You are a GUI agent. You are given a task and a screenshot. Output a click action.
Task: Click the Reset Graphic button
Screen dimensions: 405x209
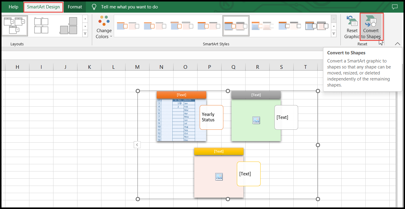352,26
